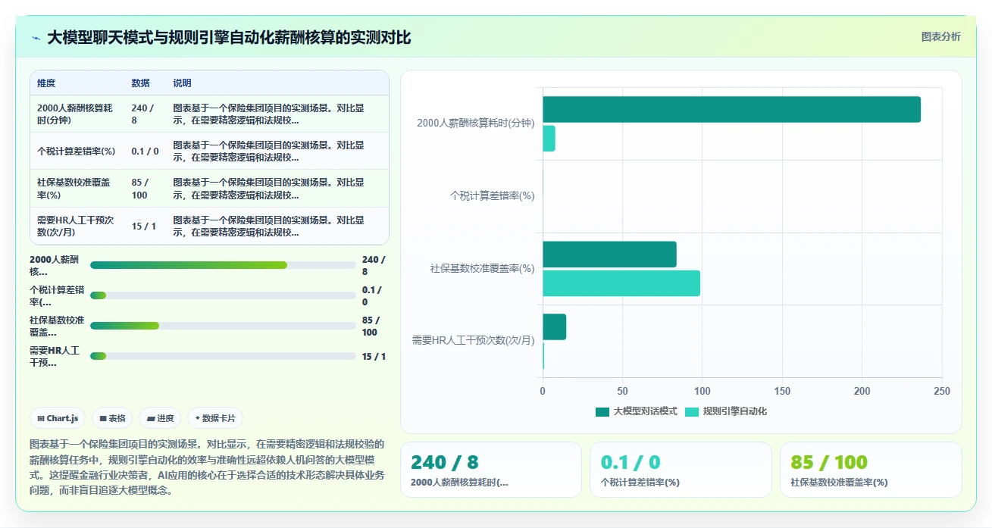Click the main title 大模型聊天模式与规则引擎
This screenshot has height=528, width=992.
[229, 38]
